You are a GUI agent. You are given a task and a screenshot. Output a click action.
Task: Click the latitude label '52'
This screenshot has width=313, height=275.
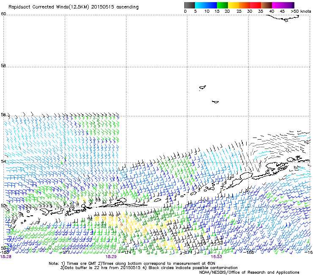[3, 206]
